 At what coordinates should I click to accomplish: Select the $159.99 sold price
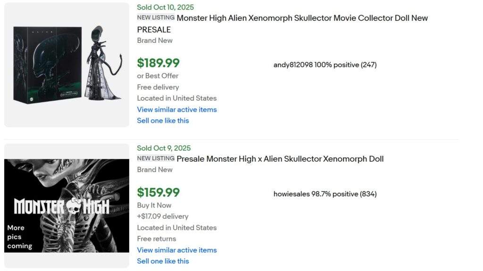point(158,192)
